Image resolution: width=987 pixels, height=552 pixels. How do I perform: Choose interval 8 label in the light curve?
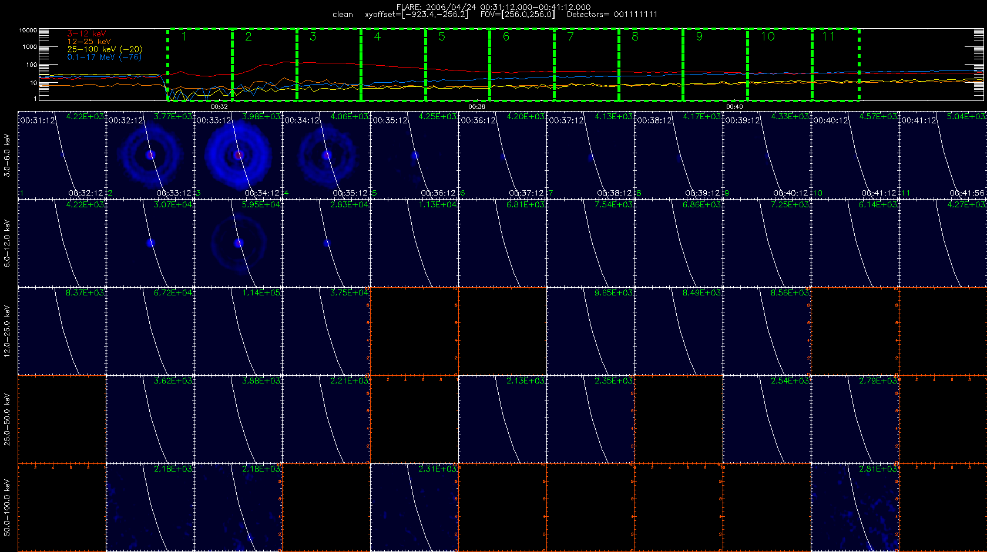(x=635, y=36)
